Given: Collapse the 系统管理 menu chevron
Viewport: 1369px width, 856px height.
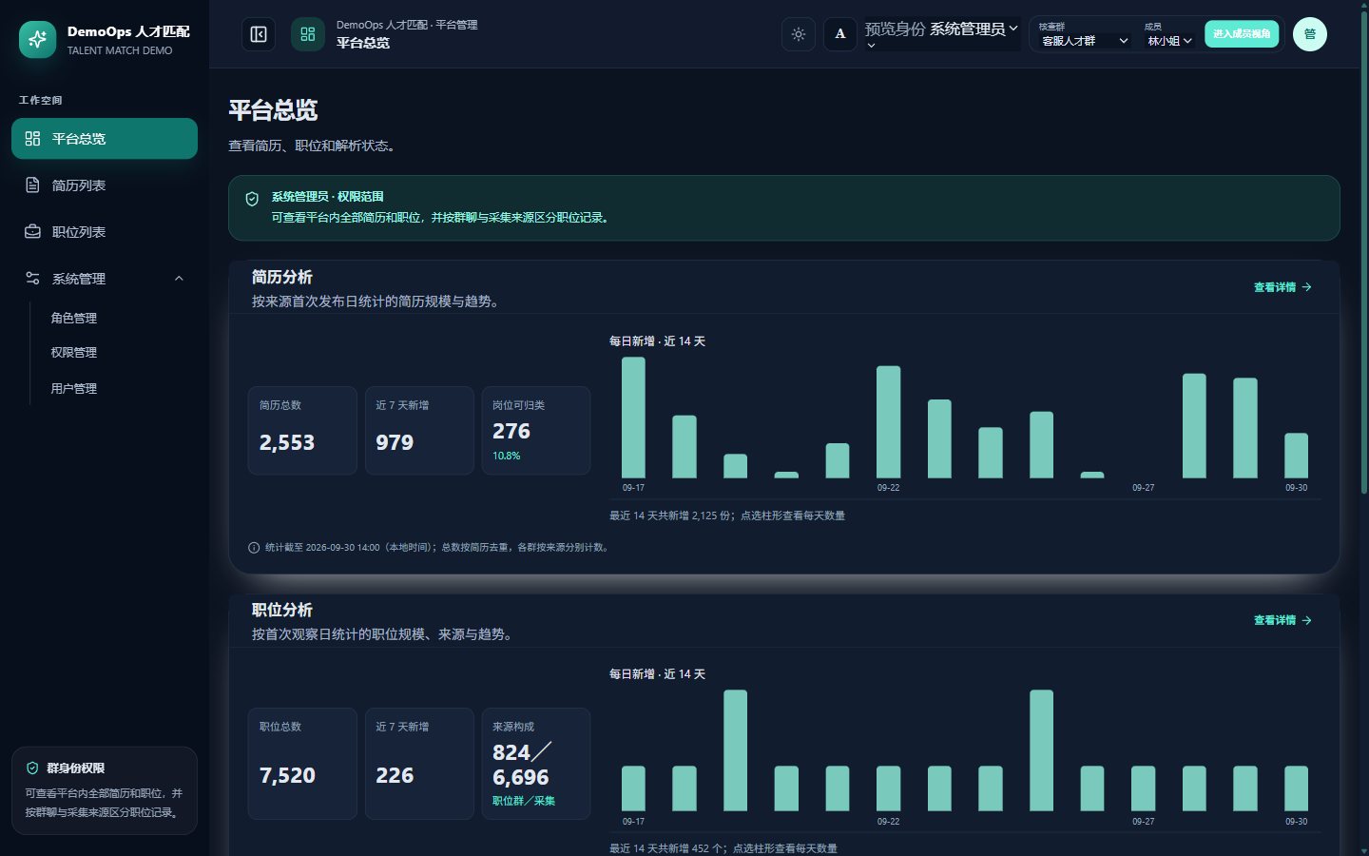Looking at the screenshot, I should (179, 279).
